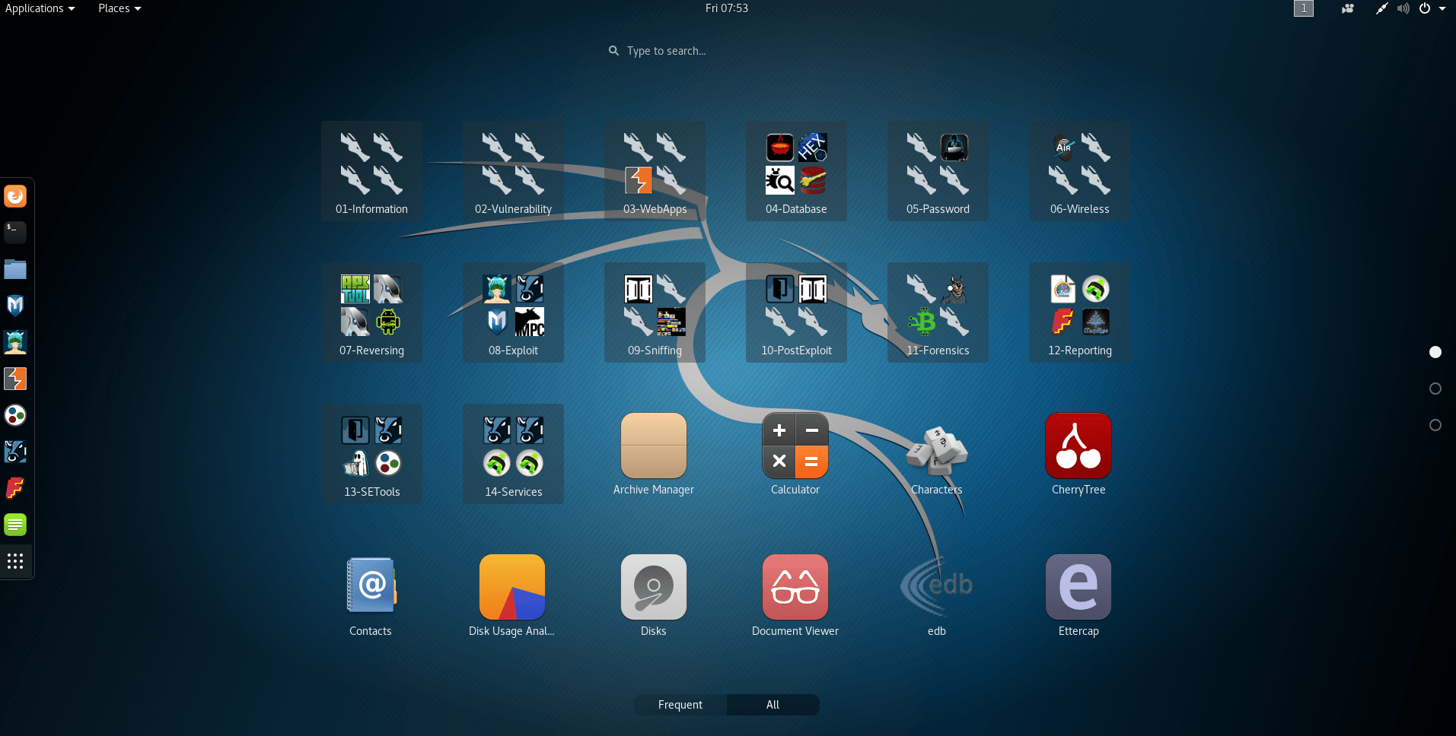This screenshot has height=736, width=1456.
Task: Open the 03-WebApps folder
Action: [655, 171]
